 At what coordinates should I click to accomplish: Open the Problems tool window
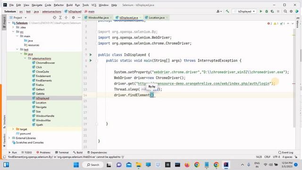[43, 153]
